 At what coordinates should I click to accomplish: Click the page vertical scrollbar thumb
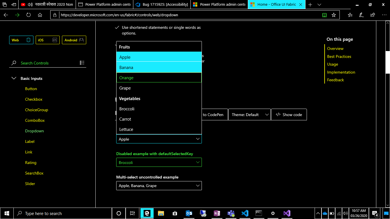coord(388,62)
